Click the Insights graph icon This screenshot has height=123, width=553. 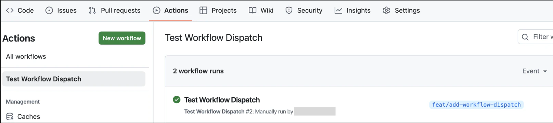tap(338, 11)
